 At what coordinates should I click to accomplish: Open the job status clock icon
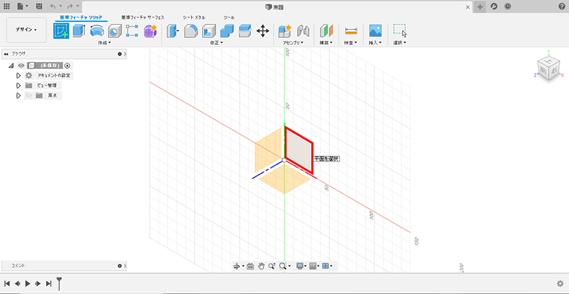508,6
